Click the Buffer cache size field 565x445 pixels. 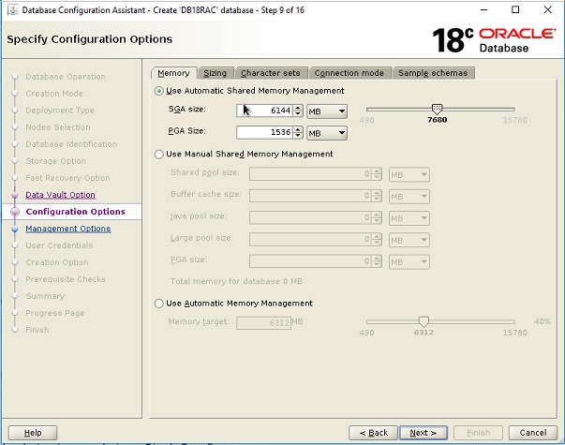pos(310,196)
